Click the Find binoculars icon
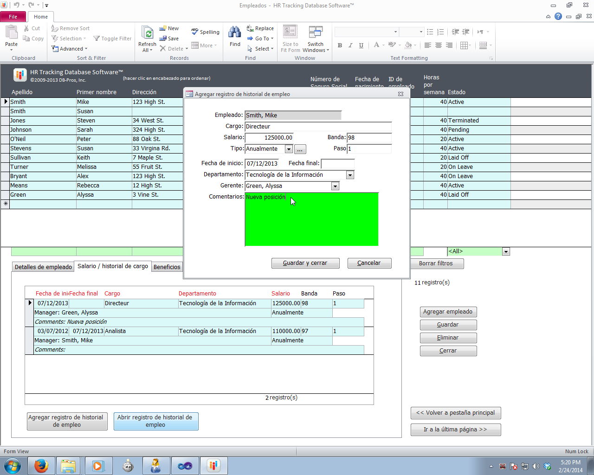Viewport: 594px width, 475px height. point(235,32)
